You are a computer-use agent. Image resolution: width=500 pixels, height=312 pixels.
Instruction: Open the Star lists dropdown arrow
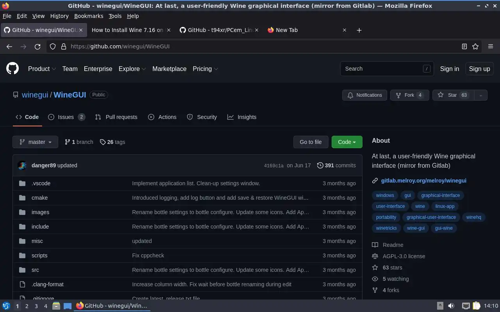481,95
